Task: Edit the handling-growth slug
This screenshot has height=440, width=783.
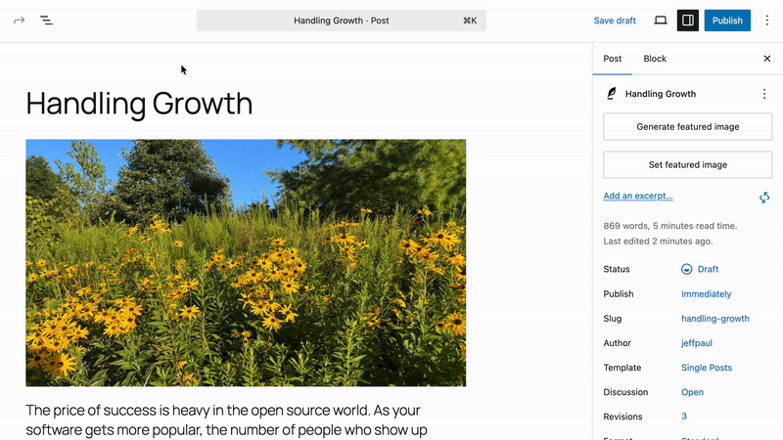Action: 715,319
